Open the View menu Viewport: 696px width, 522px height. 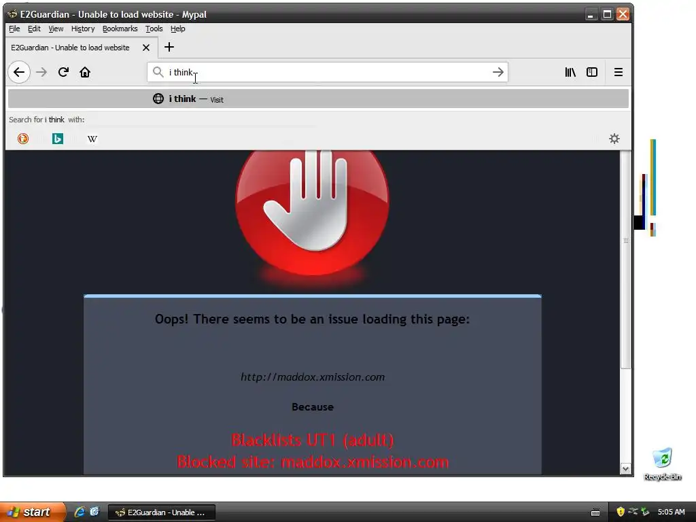(56, 29)
